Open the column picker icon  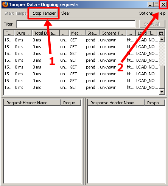(x=161, y=33)
